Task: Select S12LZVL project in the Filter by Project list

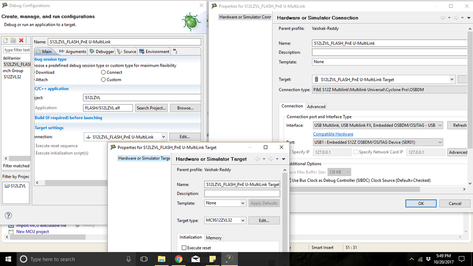Action: 15,186
